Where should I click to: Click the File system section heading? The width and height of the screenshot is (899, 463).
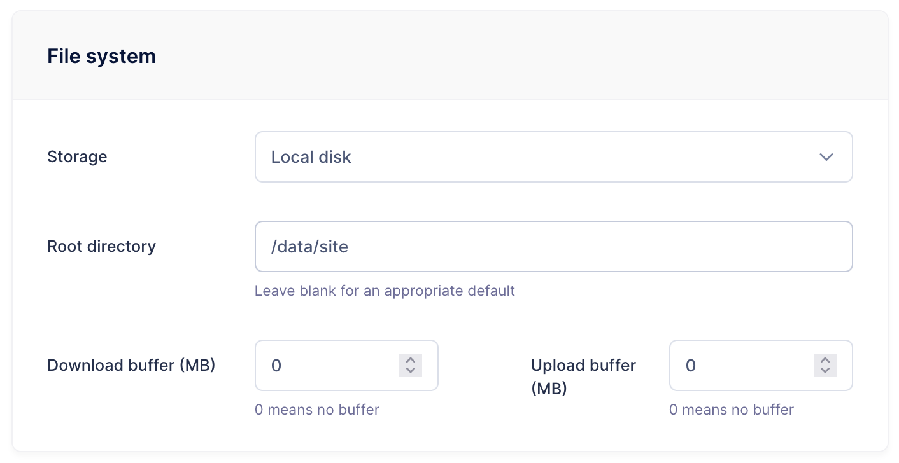tap(102, 56)
